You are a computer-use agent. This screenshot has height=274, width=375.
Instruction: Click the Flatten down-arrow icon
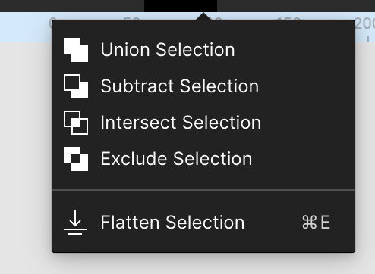75,223
